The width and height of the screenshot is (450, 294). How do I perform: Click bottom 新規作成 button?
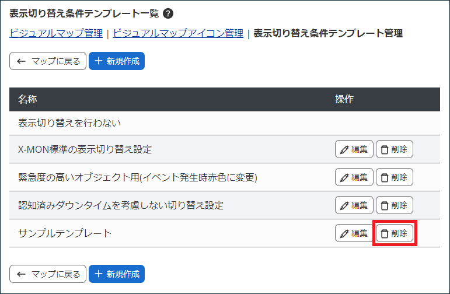[117, 274]
